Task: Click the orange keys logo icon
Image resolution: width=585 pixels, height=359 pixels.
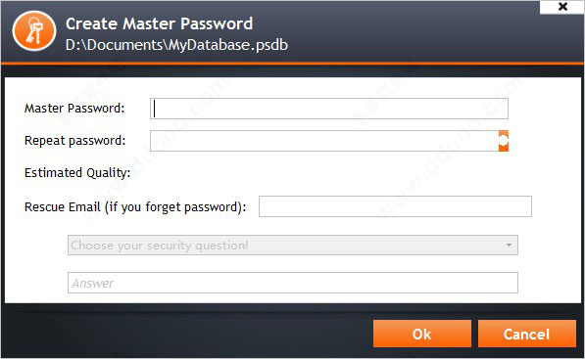Action: [x=34, y=31]
